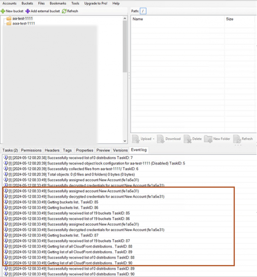Sort files by the Size column header
This screenshot has height=277, width=257.
(230, 19)
